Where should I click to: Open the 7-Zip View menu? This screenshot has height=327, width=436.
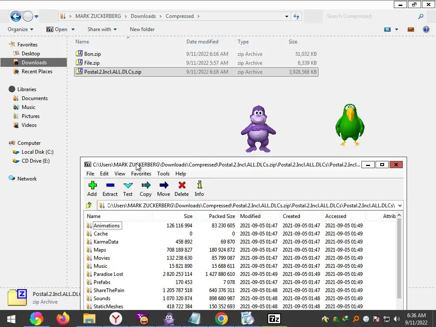120,174
